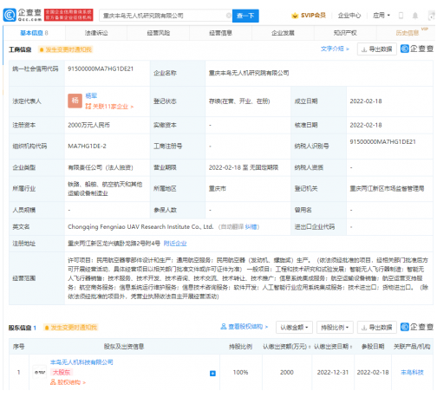Switch to the 经营风险 tab
This screenshot has height=404, width=437.
click(x=159, y=33)
